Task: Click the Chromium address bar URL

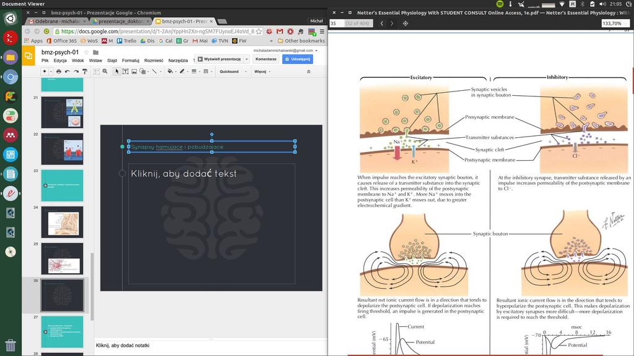Action: tap(157, 31)
